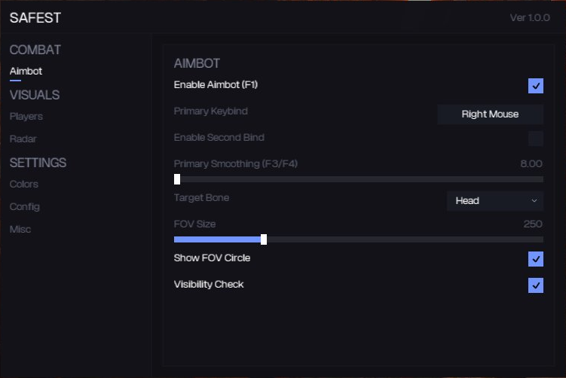Open the Aimbot section in sidebar

(x=26, y=71)
